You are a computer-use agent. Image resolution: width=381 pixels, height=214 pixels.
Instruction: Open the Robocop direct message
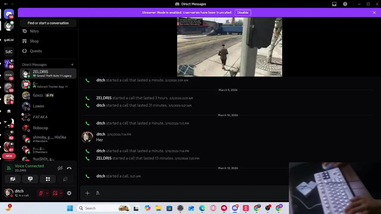click(48, 128)
